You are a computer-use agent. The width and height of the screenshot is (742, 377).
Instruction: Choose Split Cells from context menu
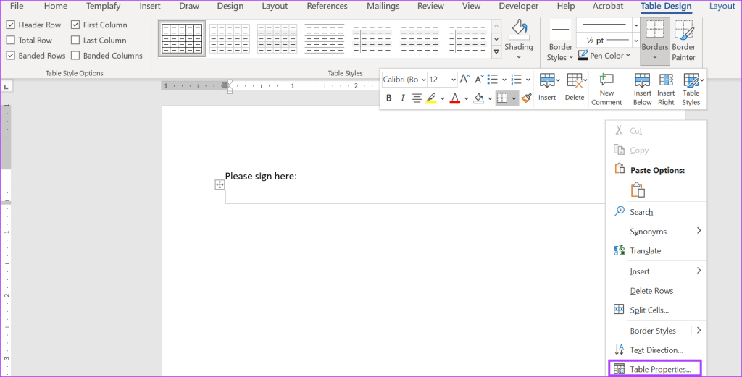click(656, 310)
